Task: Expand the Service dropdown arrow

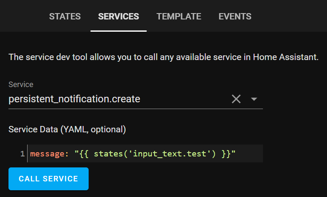Action: [254, 99]
